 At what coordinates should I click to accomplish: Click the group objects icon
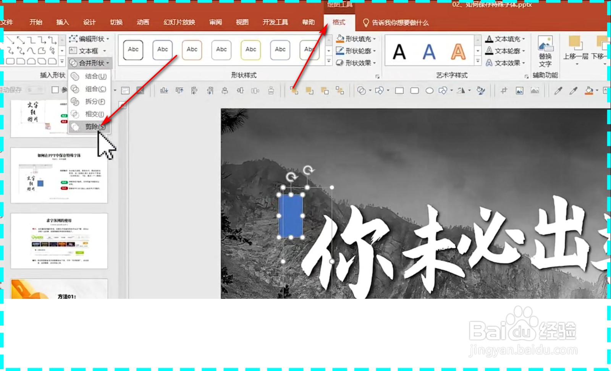tap(340, 91)
